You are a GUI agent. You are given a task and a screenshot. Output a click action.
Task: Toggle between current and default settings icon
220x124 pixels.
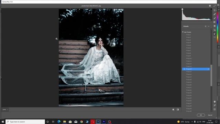[x=178, y=110]
